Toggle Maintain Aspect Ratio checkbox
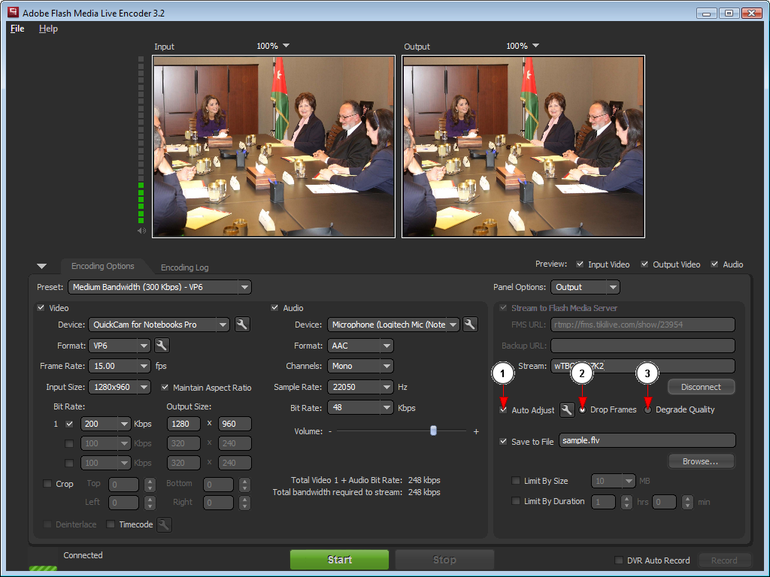770x577 pixels. point(165,387)
